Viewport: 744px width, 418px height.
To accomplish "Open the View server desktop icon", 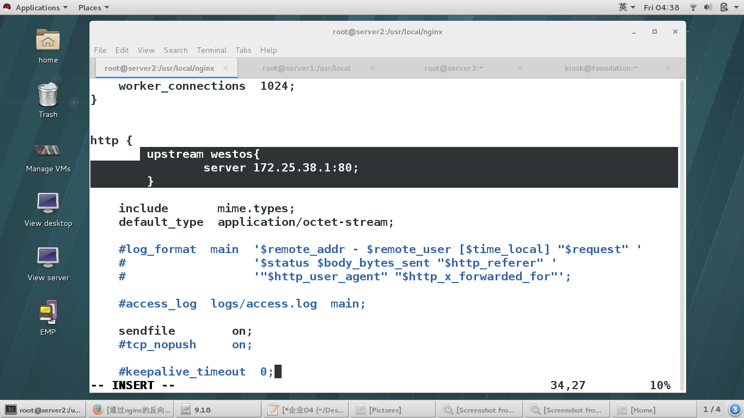I will [x=48, y=263].
